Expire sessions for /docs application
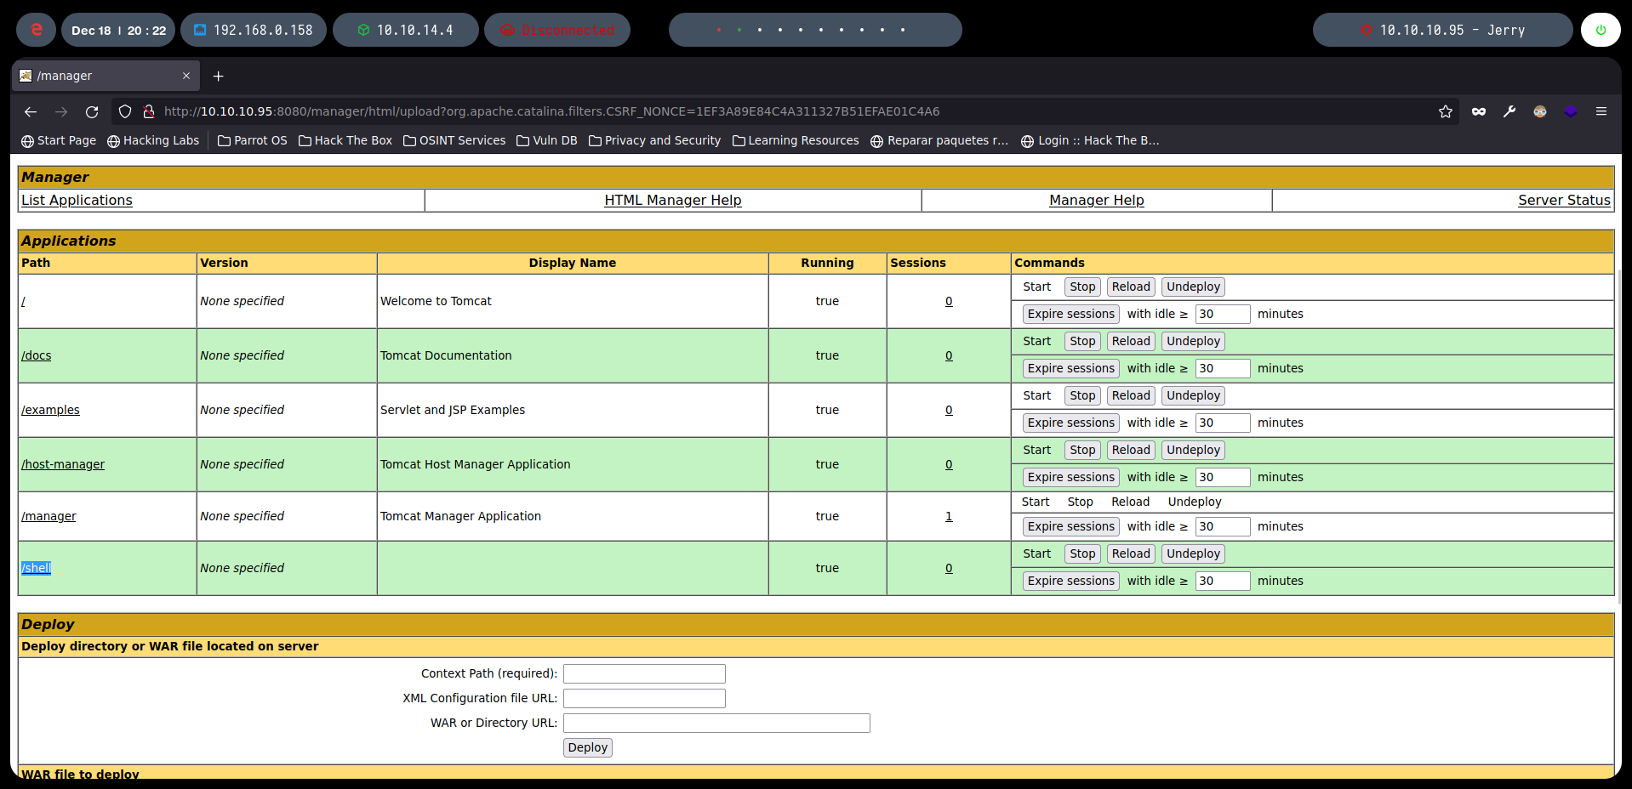Screen dimensions: 1632x789 (1070, 368)
